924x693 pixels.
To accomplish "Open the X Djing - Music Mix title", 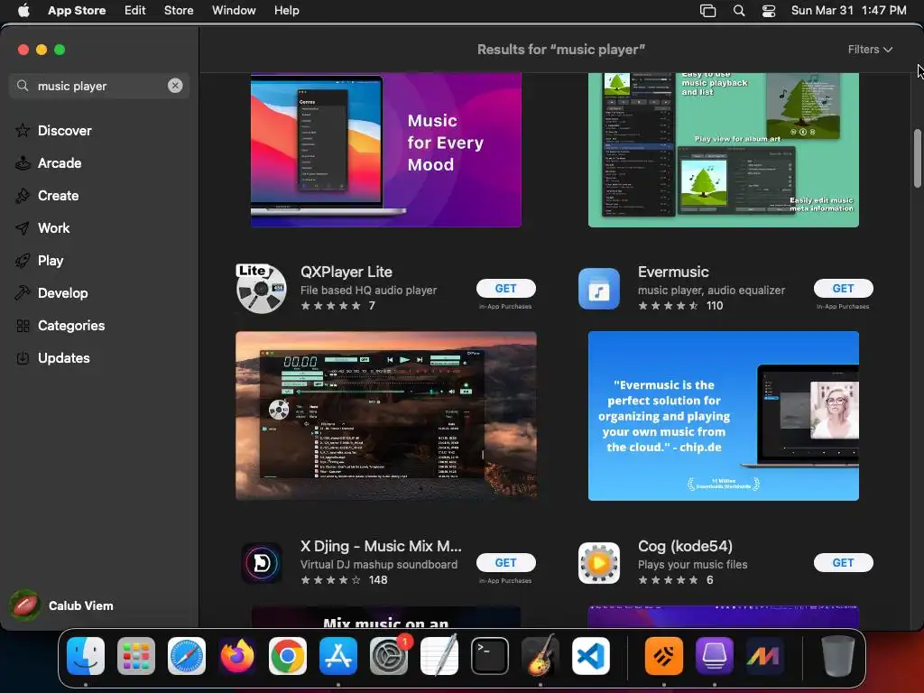I will [x=381, y=546].
